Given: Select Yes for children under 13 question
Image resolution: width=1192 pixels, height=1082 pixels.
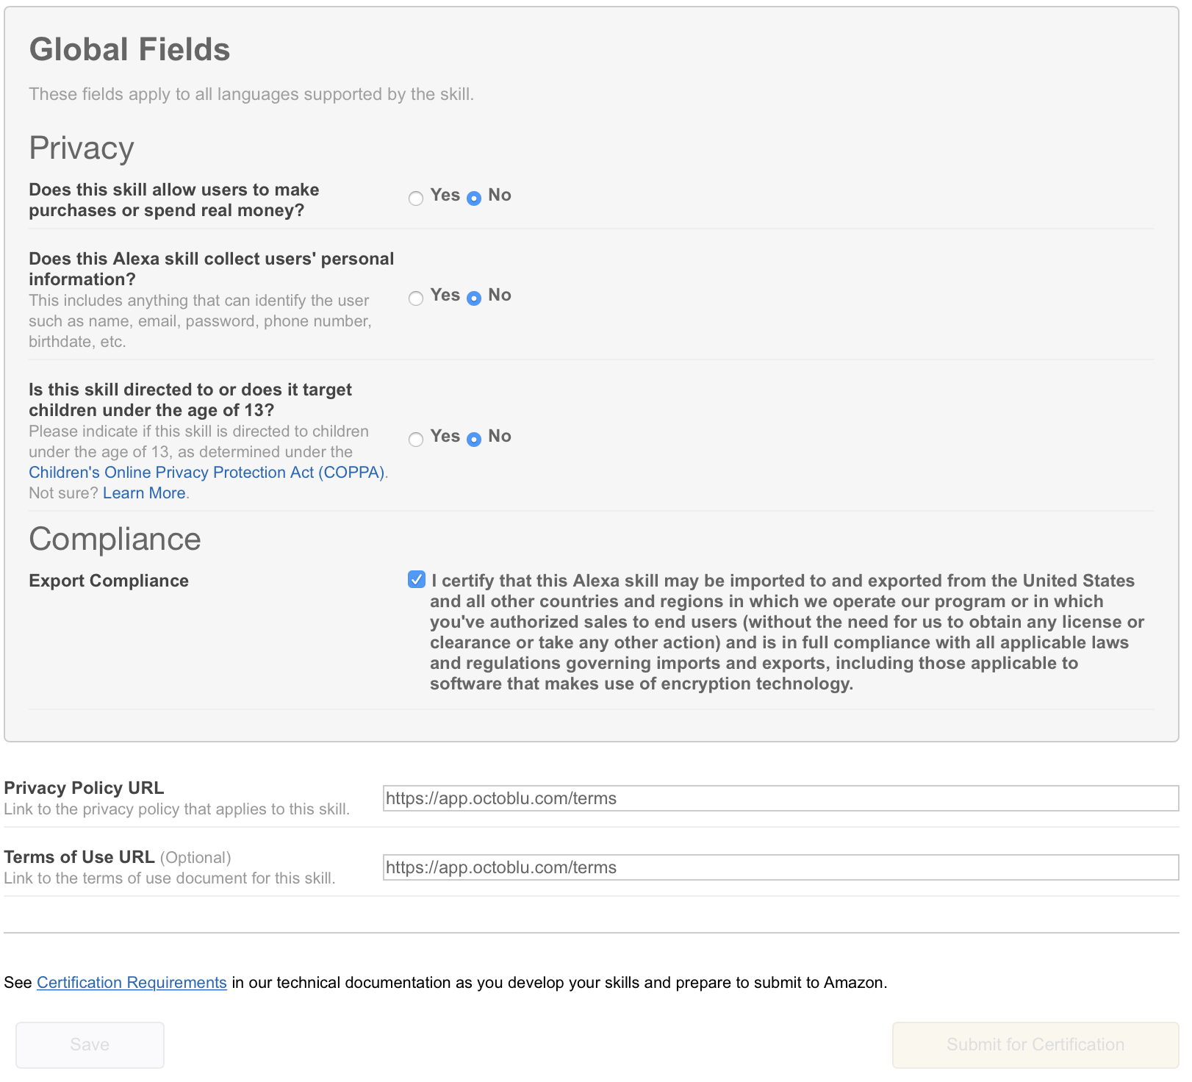Looking at the screenshot, I should point(416,439).
